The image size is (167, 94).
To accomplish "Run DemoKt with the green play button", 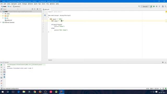I will 151,6.
